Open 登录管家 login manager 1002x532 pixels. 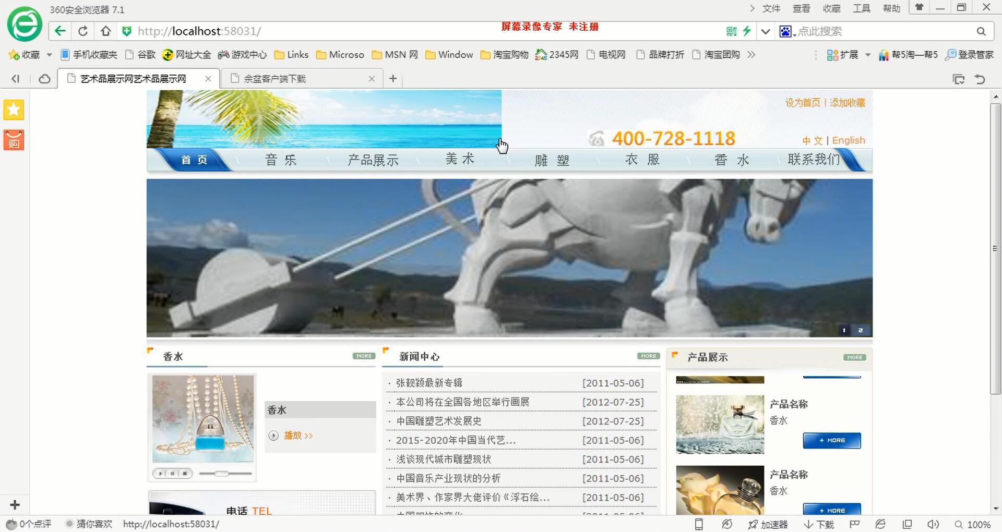pyautogui.click(x=970, y=55)
